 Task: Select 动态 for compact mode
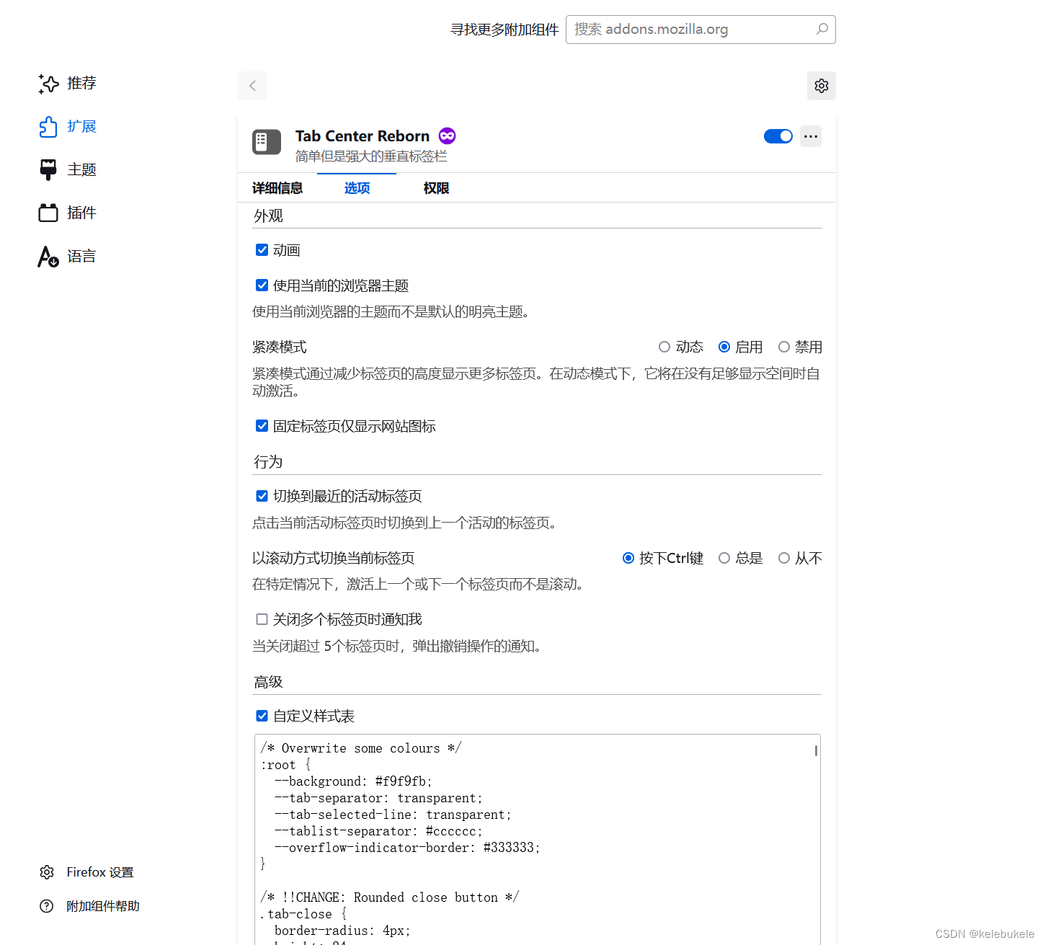(x=664, y=347)
